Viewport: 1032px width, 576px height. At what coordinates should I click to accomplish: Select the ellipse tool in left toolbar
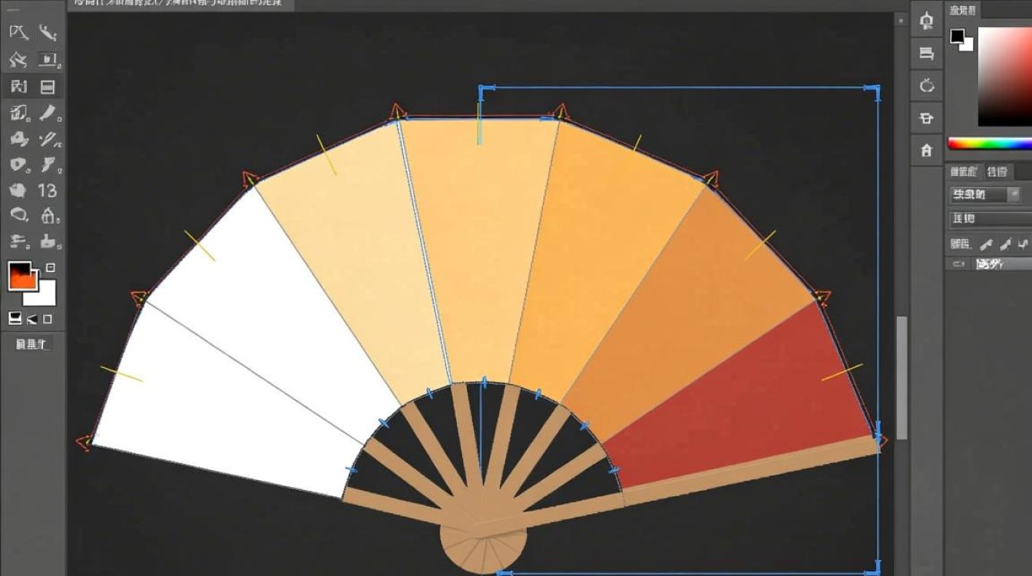pyautogui.click(x=19, y=215)
